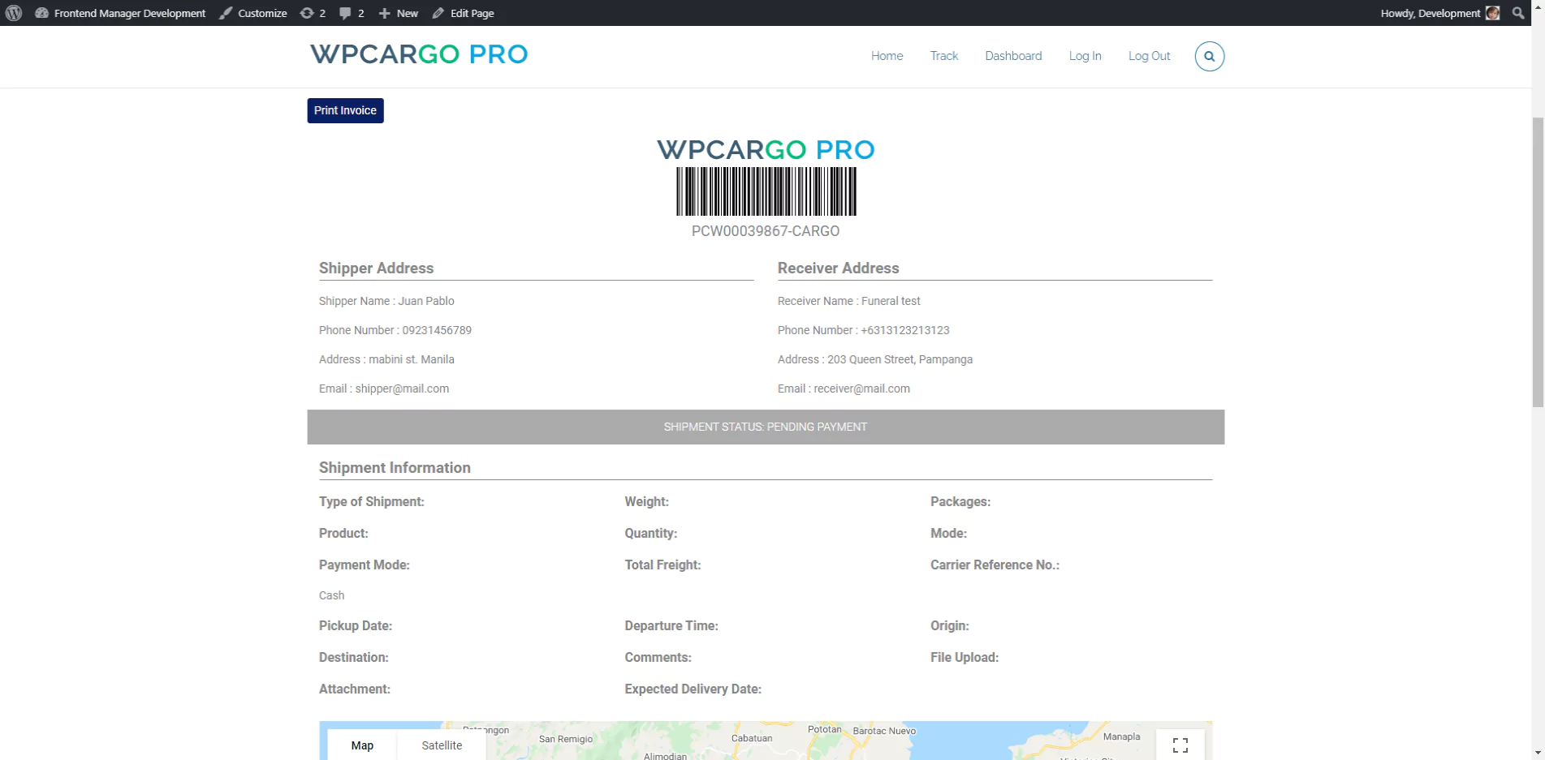
Task: Click the Receiver Address heading
Action: [838, 268]
